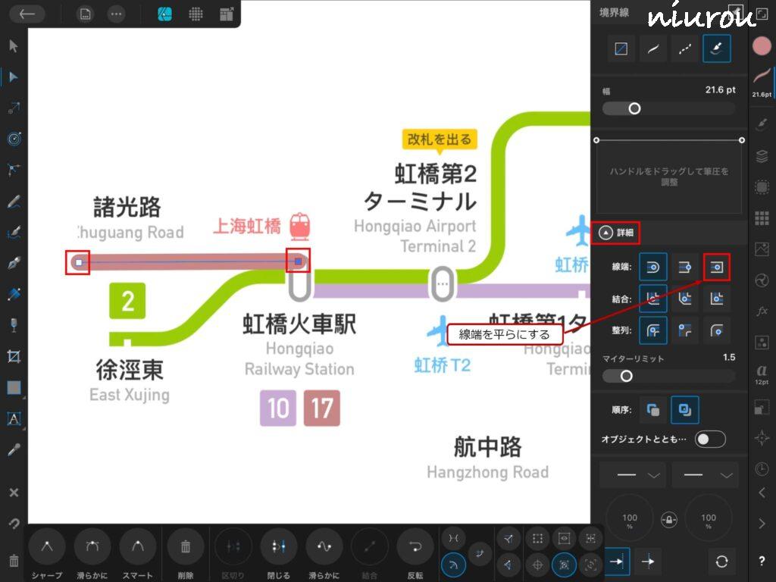Viewport: 776px width, 582px height.
Task: Switch to the Pixel persona
Action: click(x=196, y=14)
